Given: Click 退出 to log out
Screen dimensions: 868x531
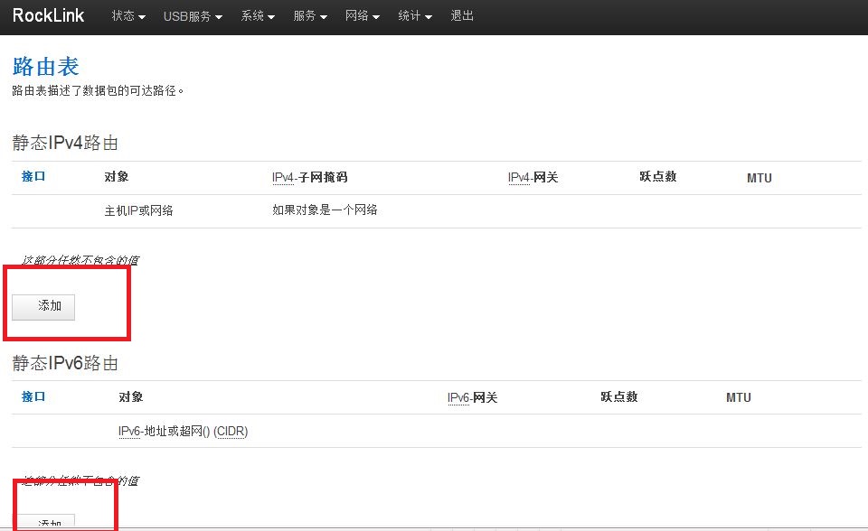Looking at the screenshot, I should pyautogui.click(x=462, y=16).
